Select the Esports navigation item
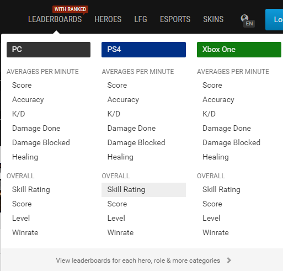Viewport: 283px width, 271px height. (175, 19)
